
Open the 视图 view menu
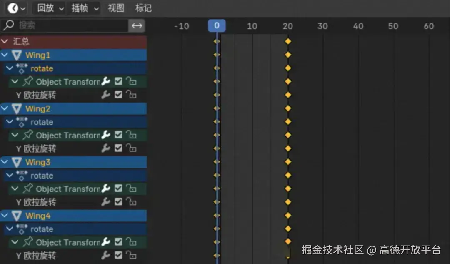point(116,8)
